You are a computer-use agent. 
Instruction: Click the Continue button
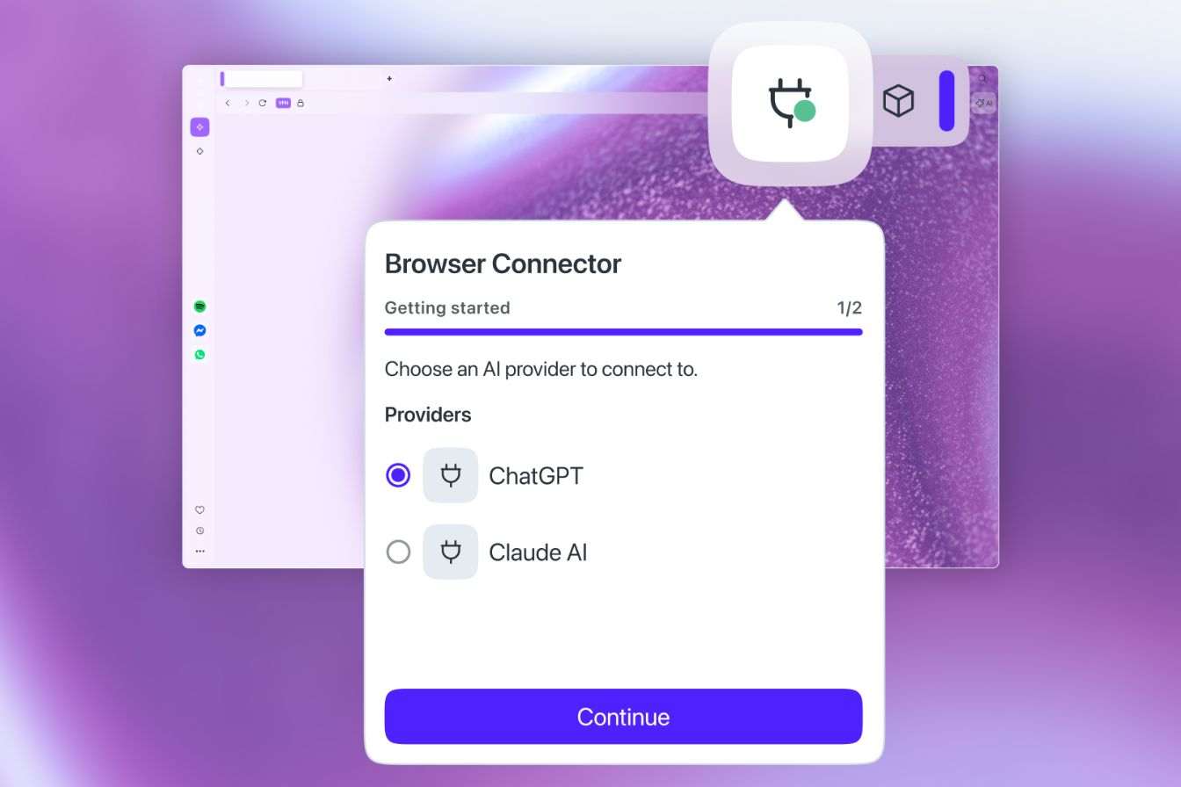coord(623,717)
